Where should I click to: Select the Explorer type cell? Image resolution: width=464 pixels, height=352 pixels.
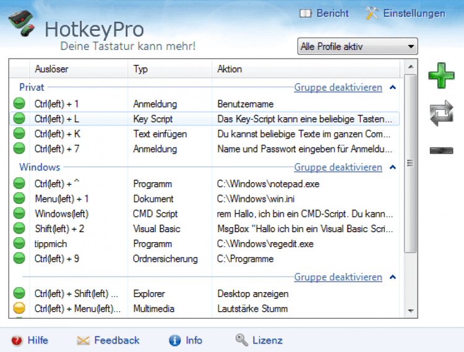point(149,293)
